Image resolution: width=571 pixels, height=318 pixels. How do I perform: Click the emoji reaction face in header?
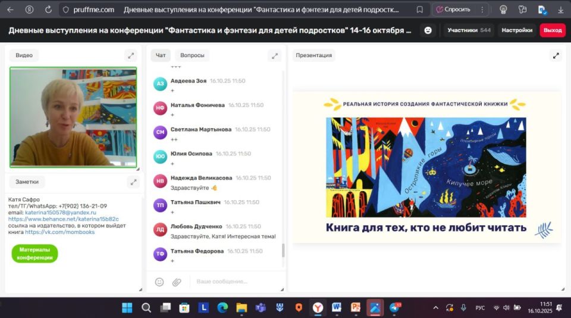(x=428, y=30)
